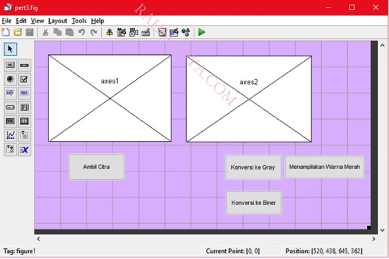Click the horizontal scrollbar right arrow
This screenshot has height=259, width=389.
(373, 240)
